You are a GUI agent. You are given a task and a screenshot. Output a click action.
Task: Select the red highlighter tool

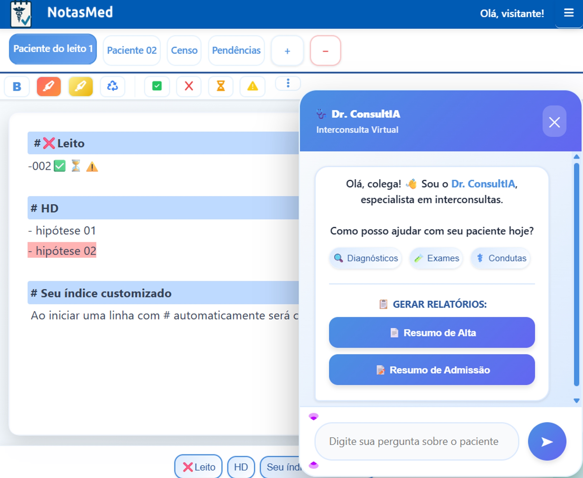(49, 87)
